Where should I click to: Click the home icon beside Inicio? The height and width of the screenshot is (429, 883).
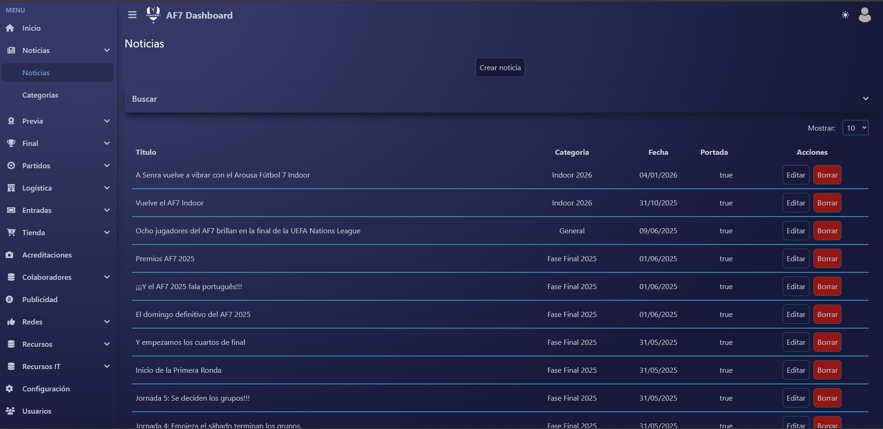click(10, 28)
